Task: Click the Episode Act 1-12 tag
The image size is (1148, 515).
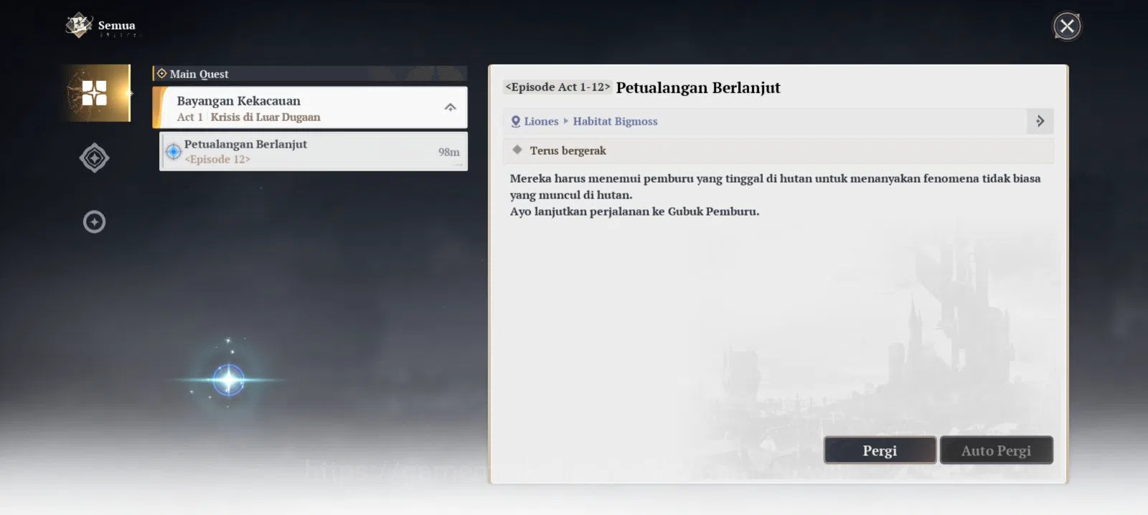Action: click(x=557, y=87)
